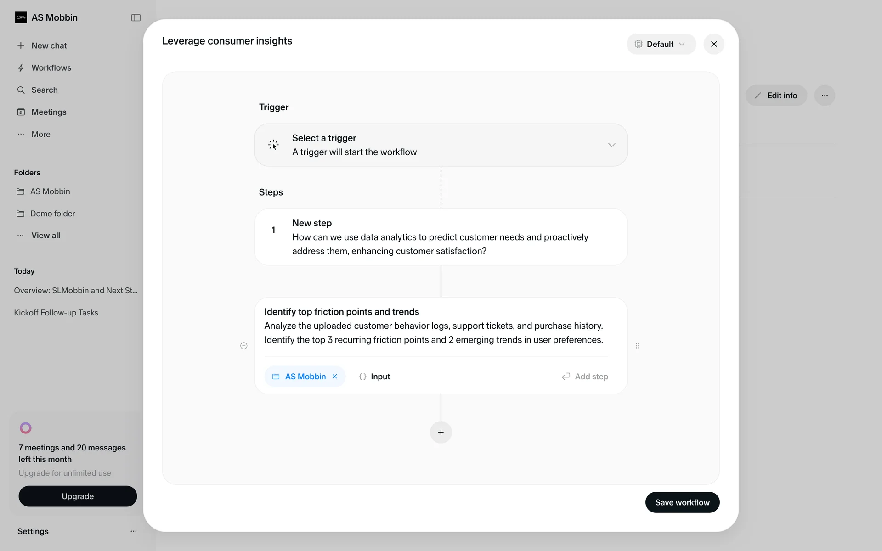Viewport: 882px width, 551px height.
Task: Expand the More sidebar item
Action: click(40, 134)
